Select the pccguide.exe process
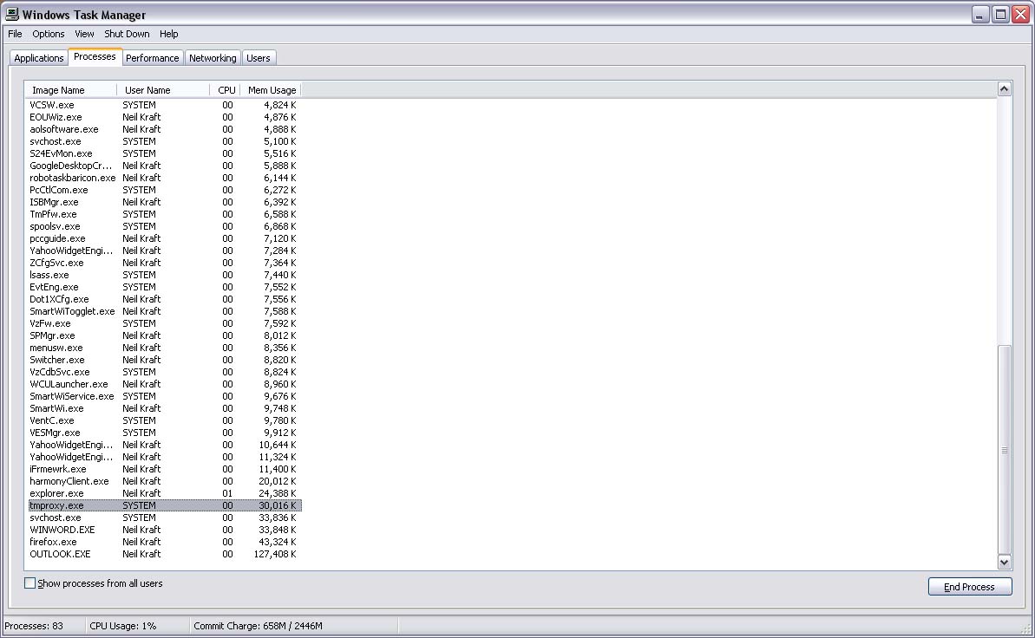Viewport: 1035px width, 638px height. [x=165, y=238]
